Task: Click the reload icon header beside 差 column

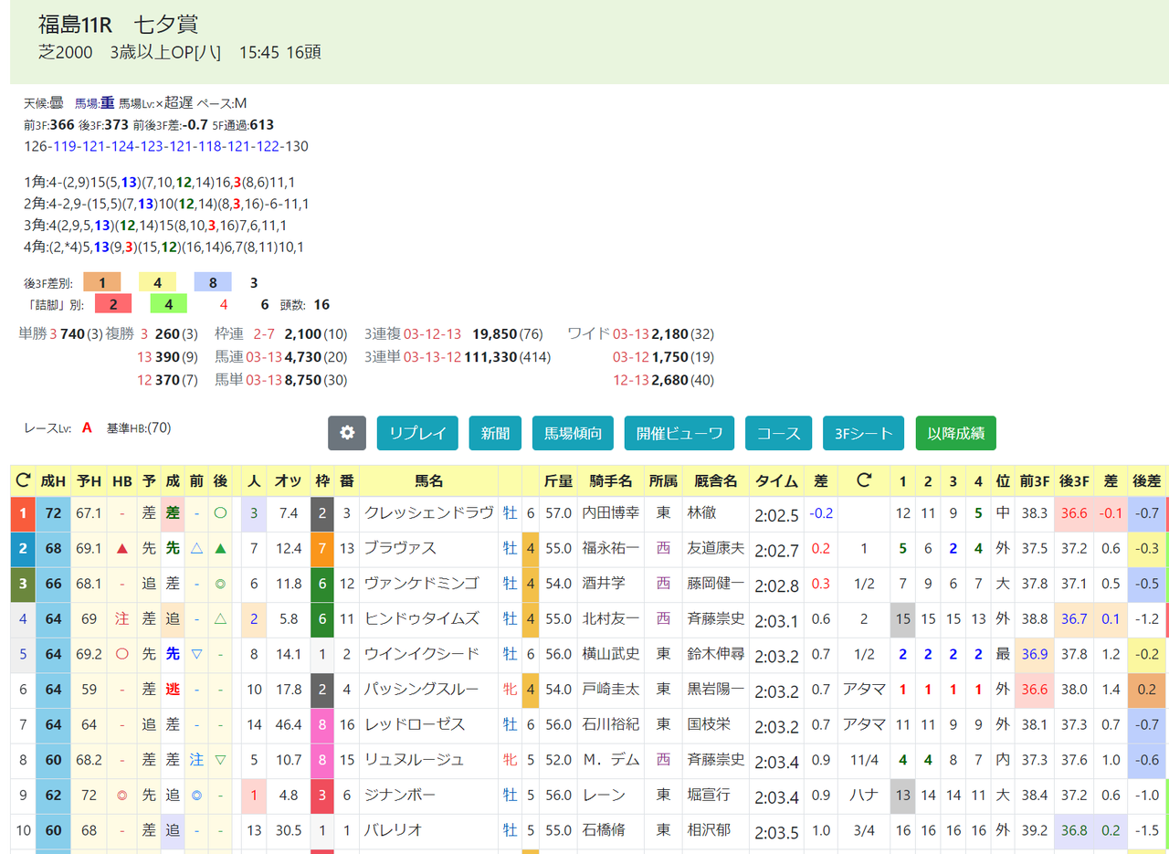Action: (863, 480)
